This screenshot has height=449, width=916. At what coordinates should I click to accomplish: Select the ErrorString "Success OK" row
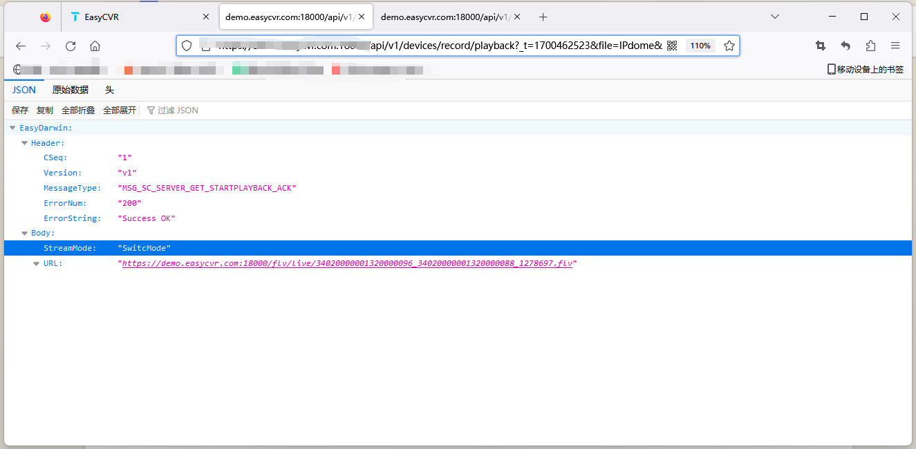(x=458, y=218)
